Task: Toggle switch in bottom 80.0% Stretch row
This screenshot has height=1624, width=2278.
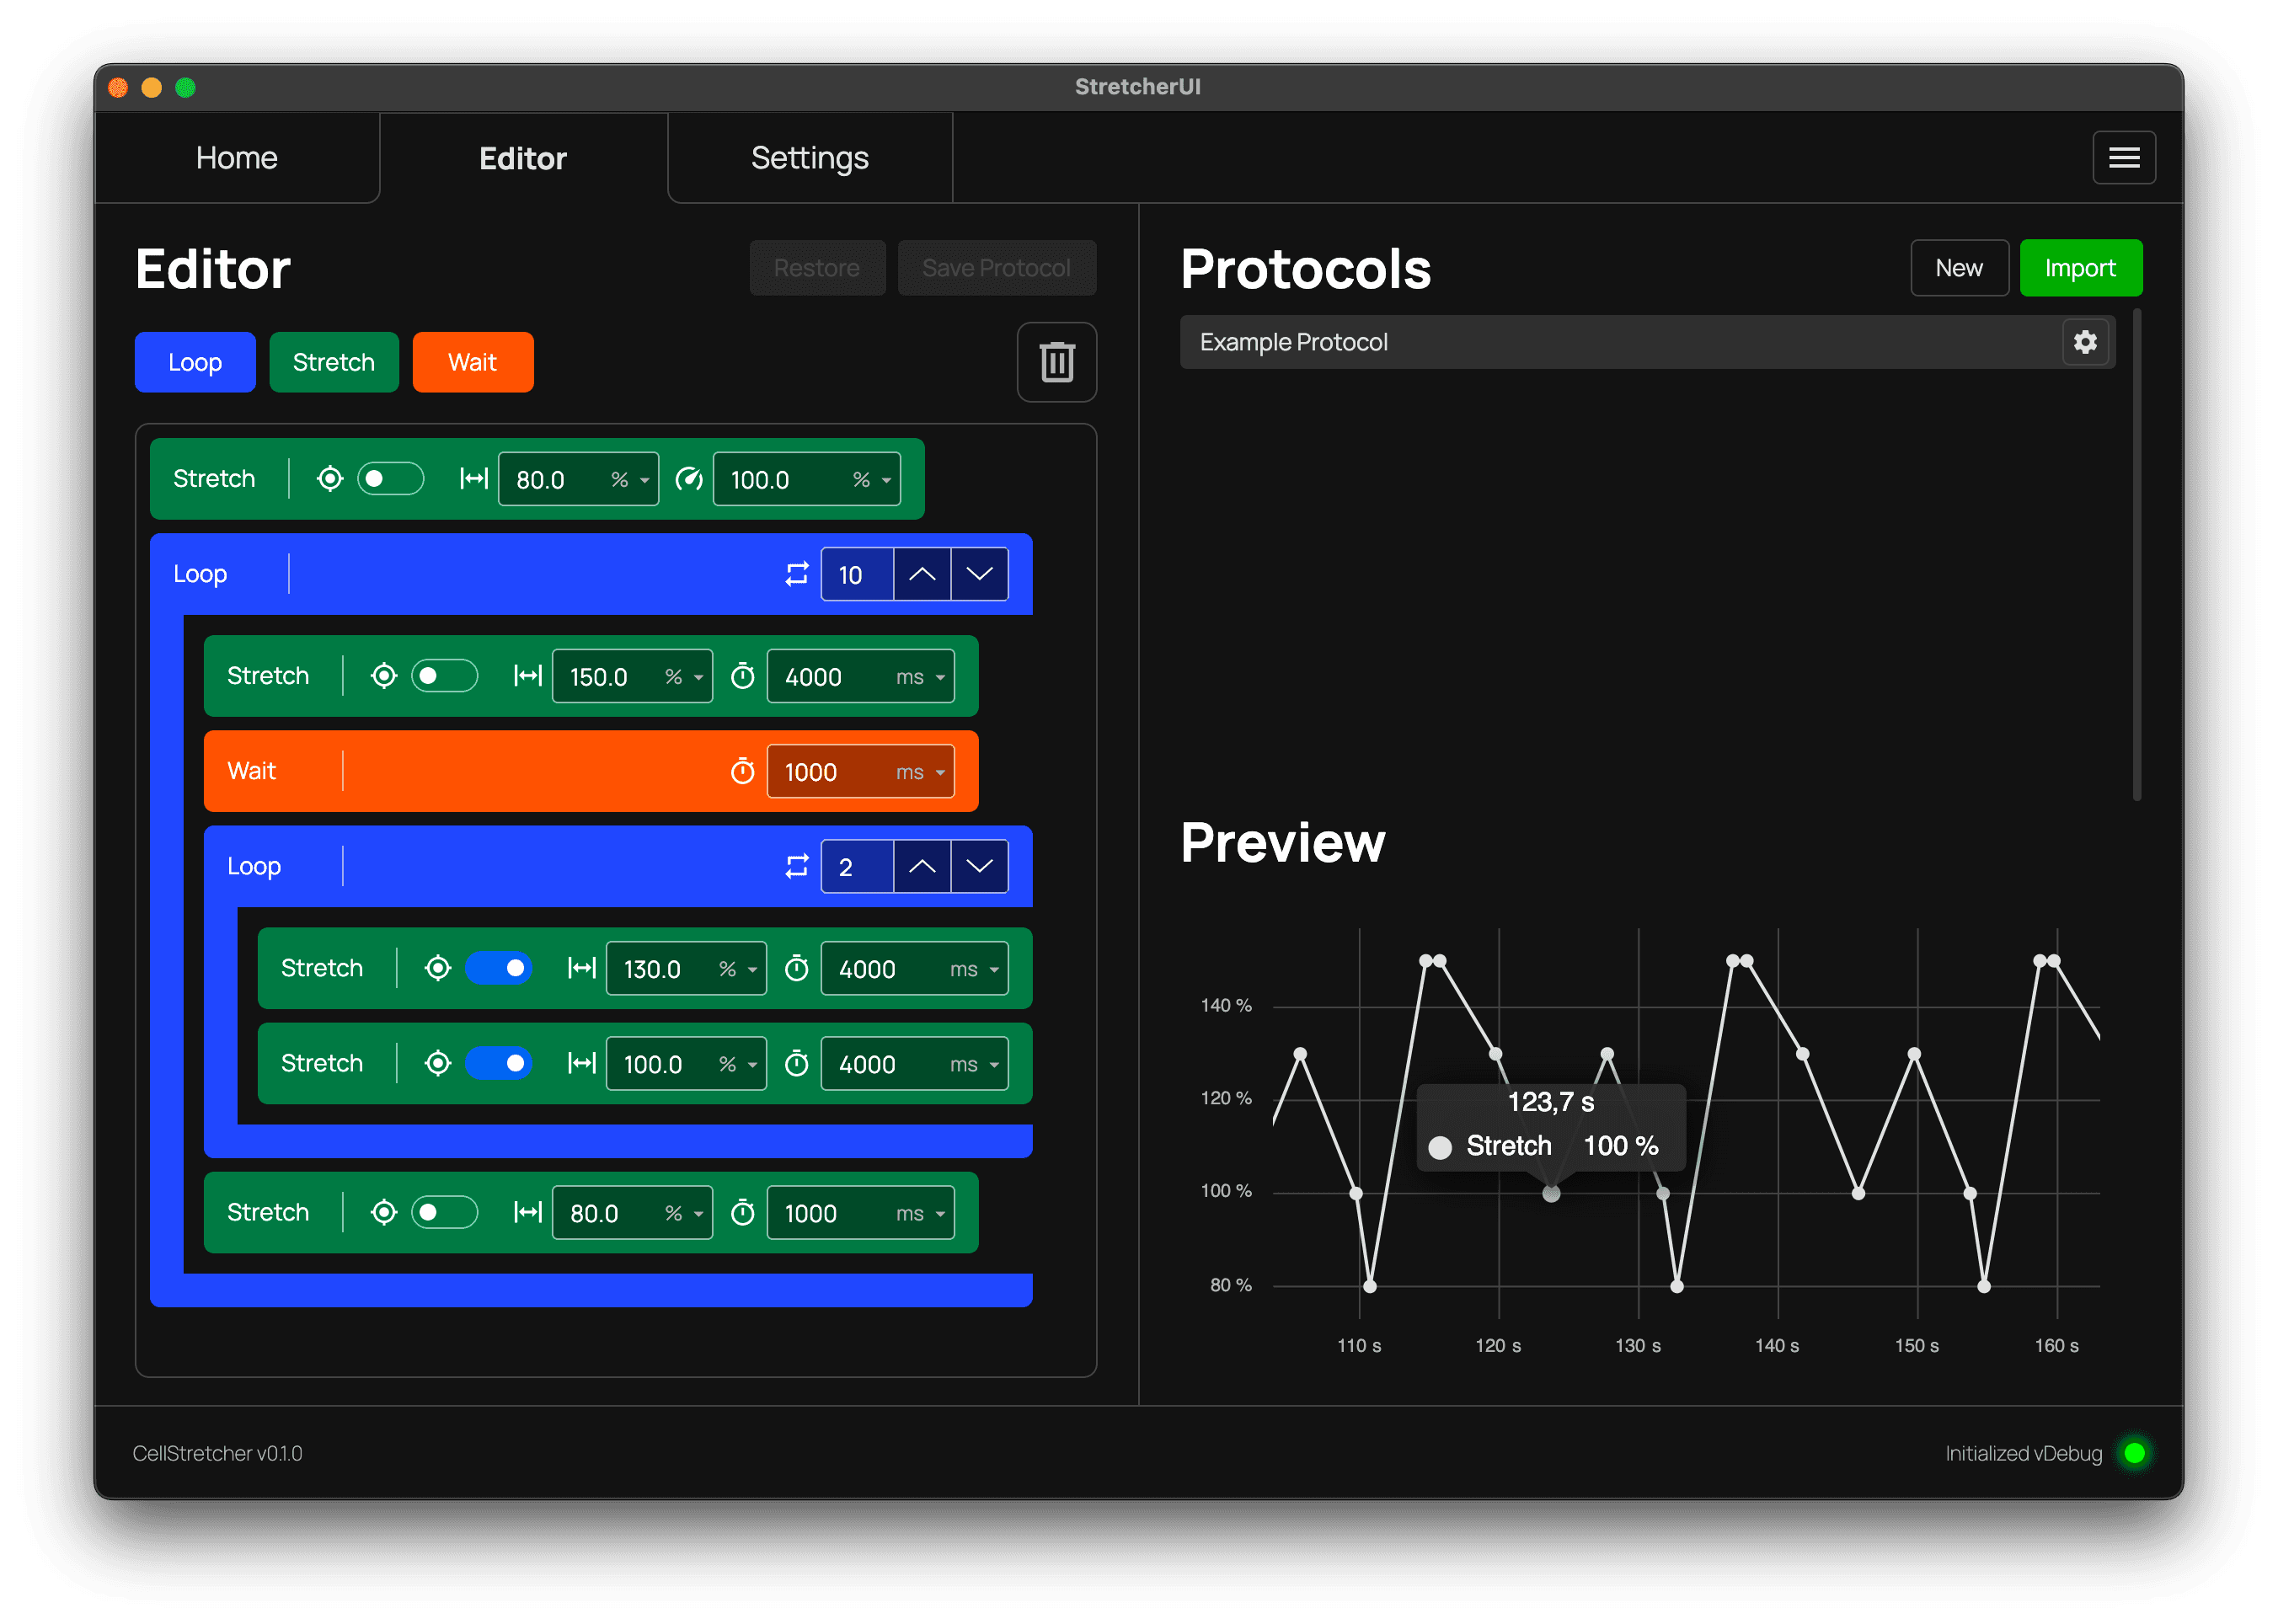Action: point(445,1212)
